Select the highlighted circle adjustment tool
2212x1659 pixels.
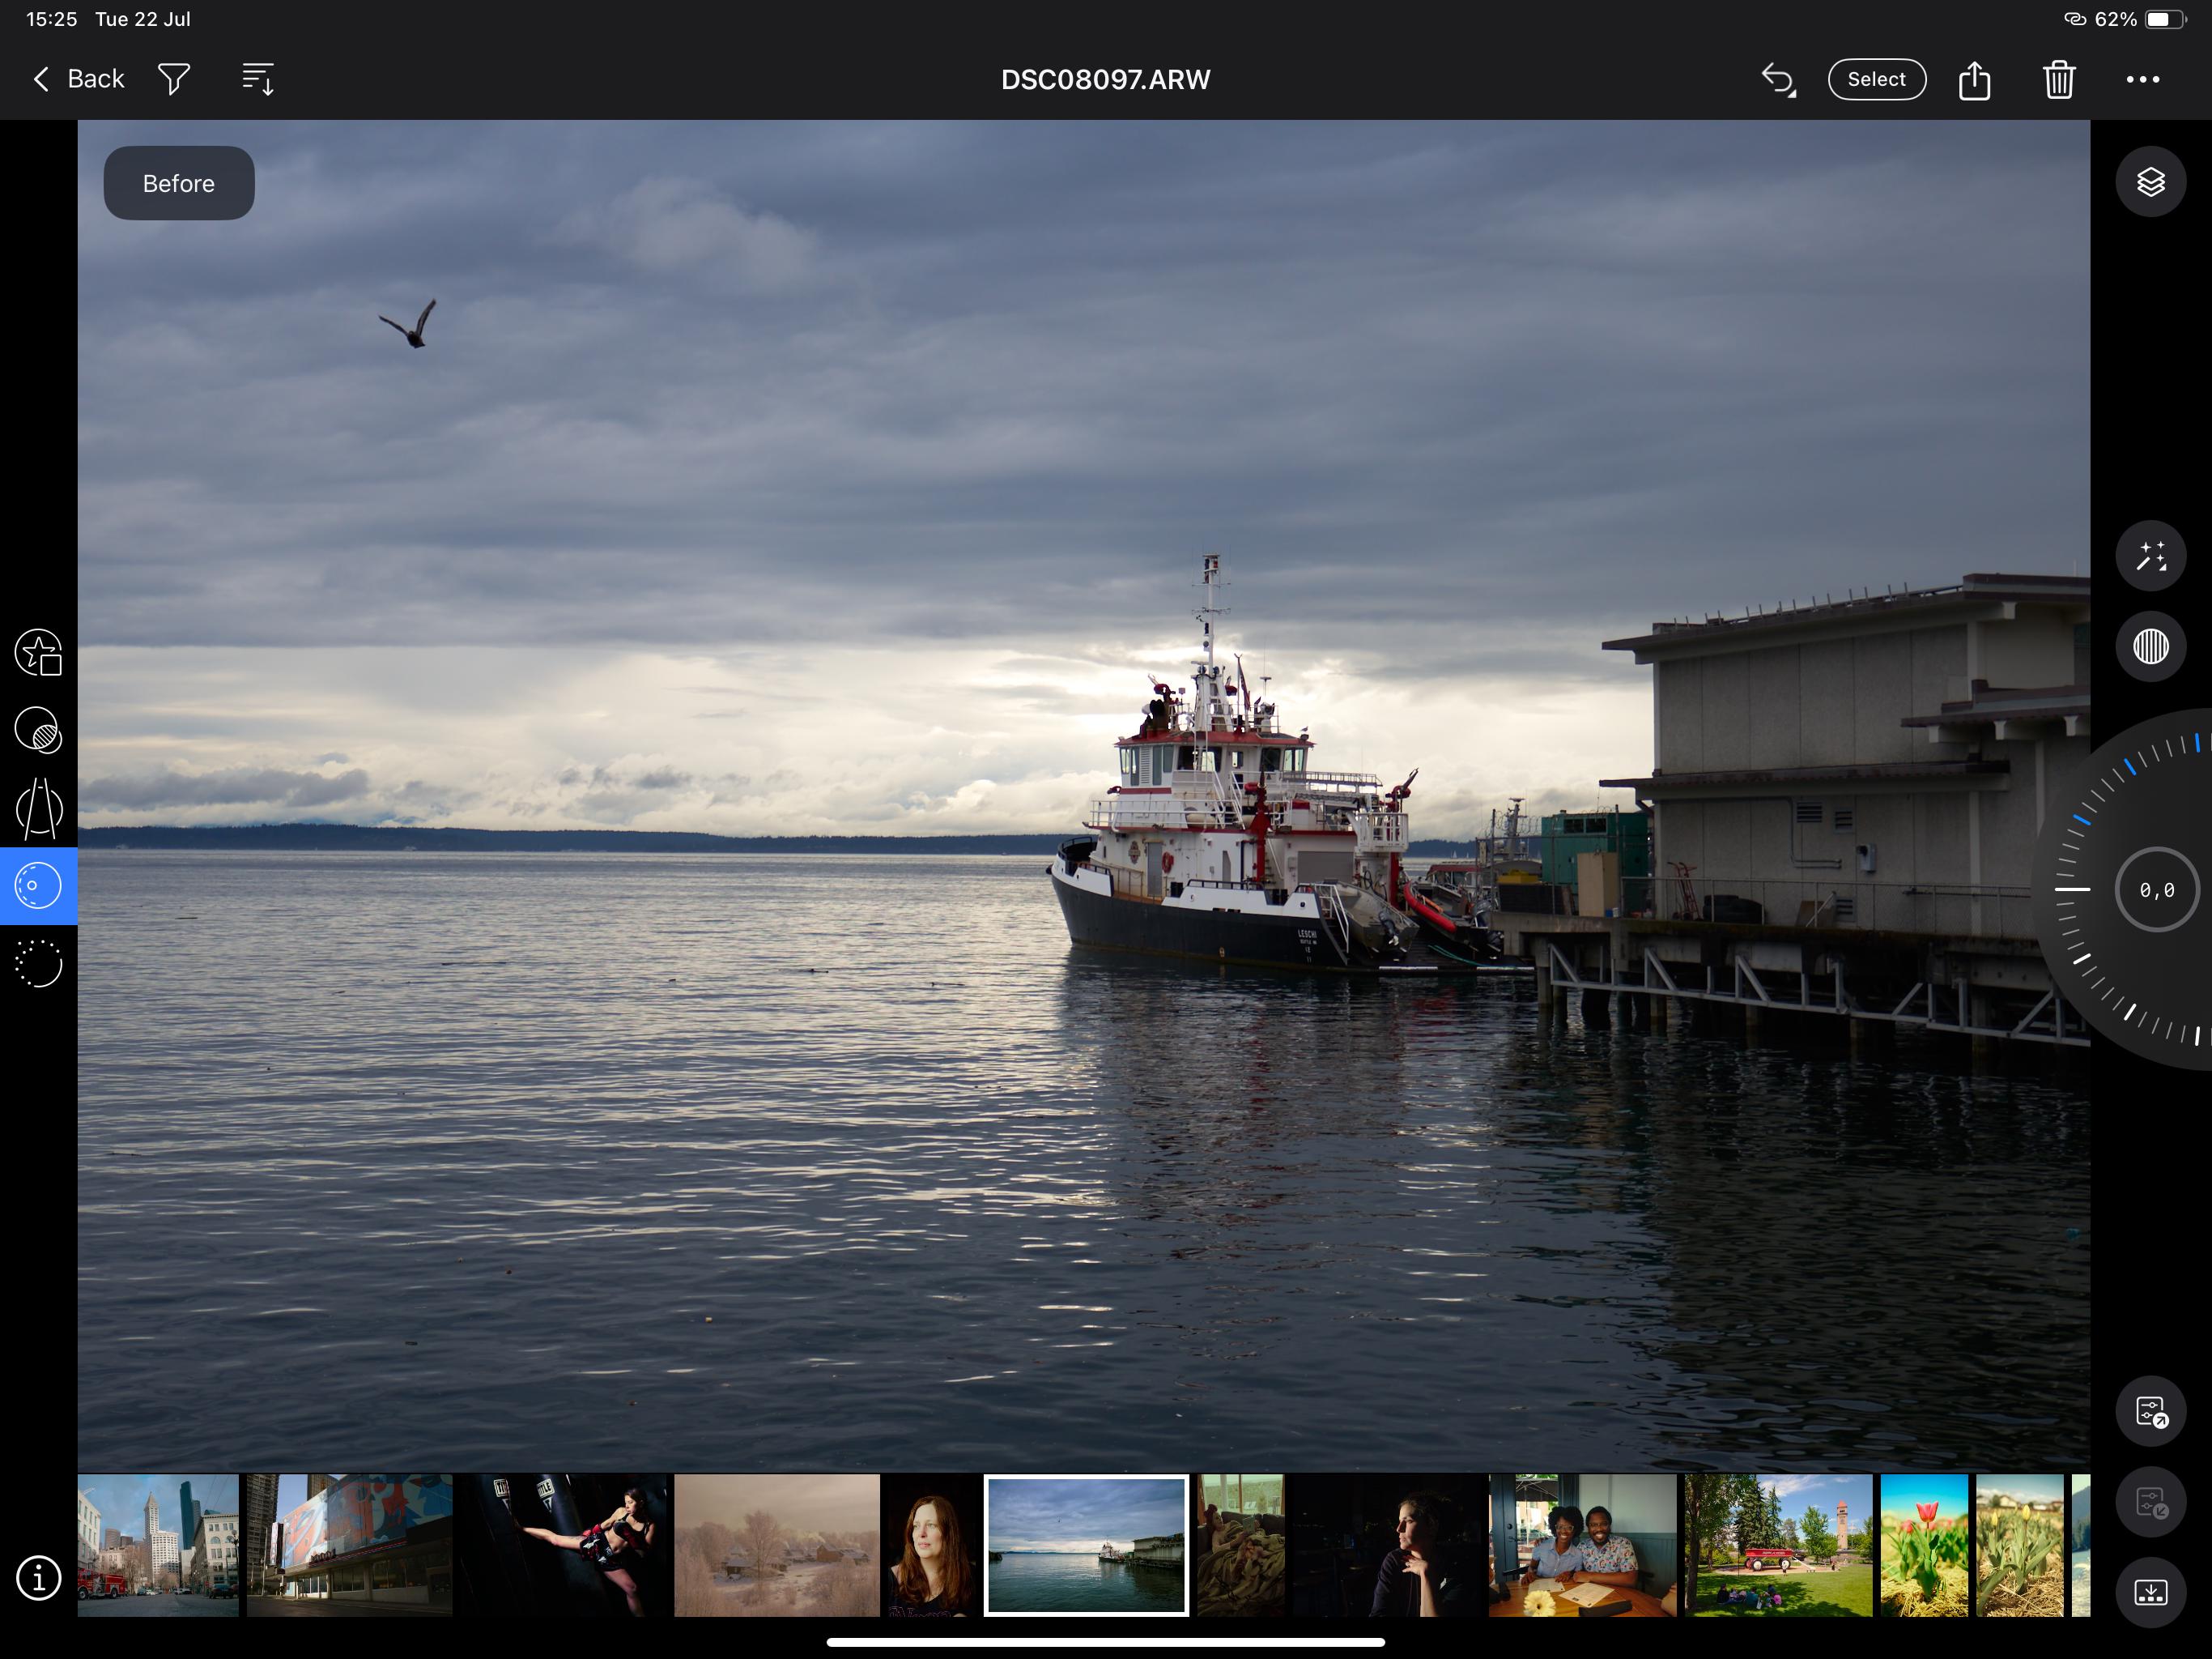pyautogui.click(x=39, y=886)
